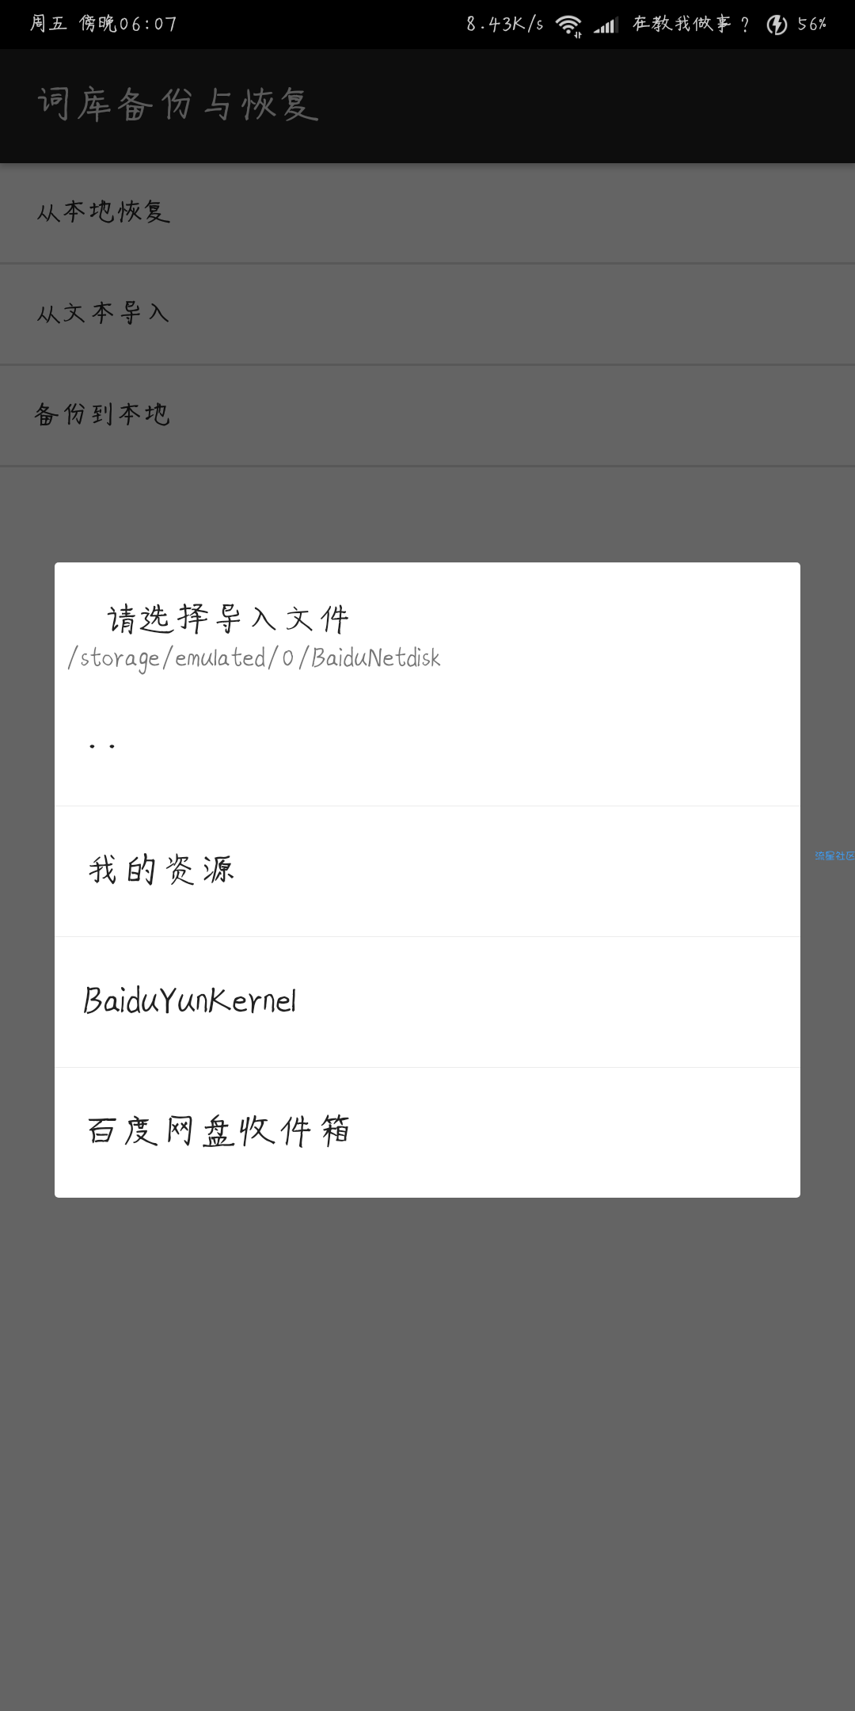Tap the 56% battery percentage

(811, 25)
